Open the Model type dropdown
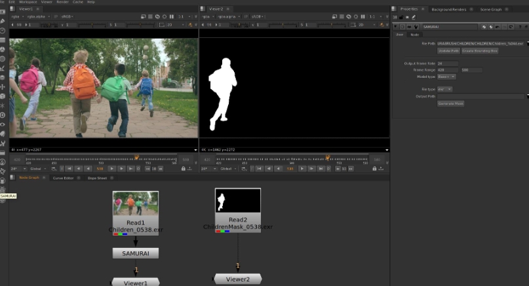Viewport: 529px width, 286px height. point(446,77)
